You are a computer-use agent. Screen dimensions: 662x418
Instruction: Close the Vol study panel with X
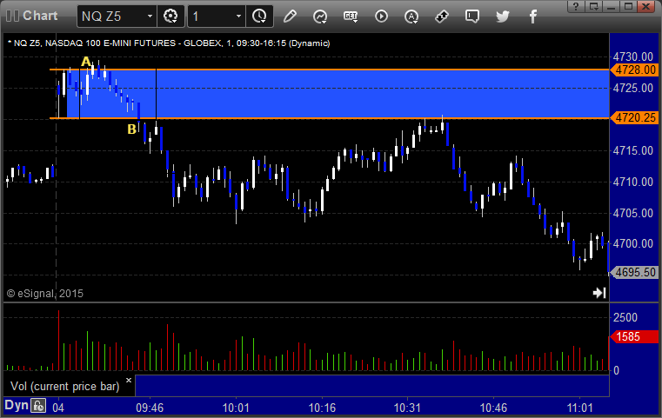[x=129, y=380]
